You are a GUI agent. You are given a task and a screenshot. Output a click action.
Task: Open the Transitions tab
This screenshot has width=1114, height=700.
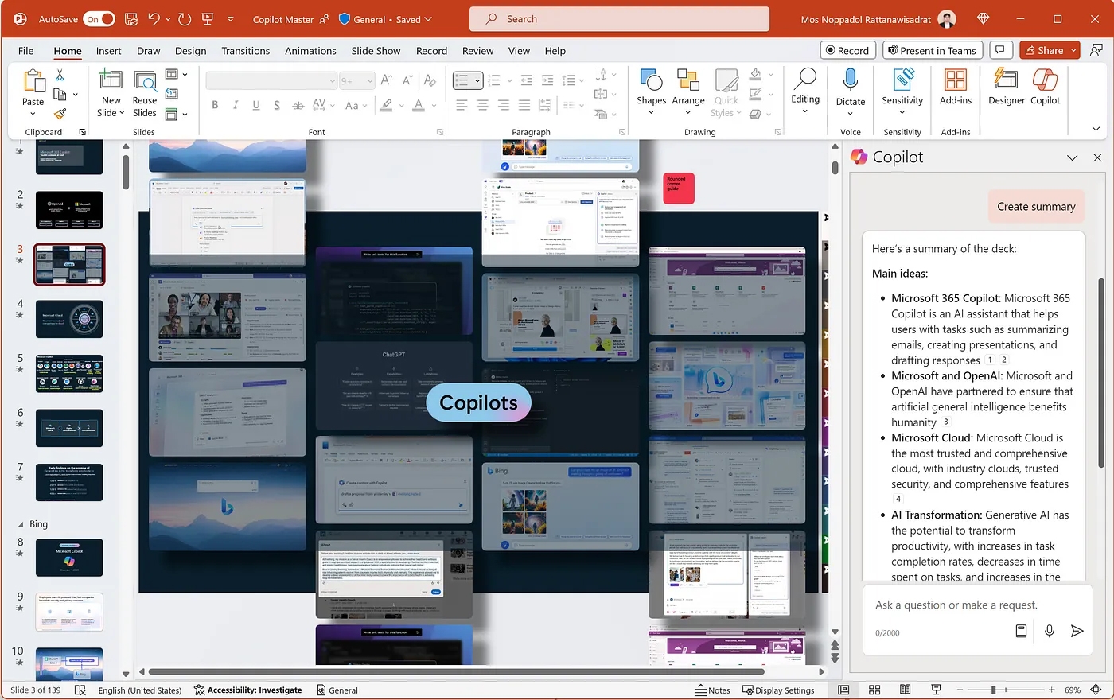(x=245, y=51)
